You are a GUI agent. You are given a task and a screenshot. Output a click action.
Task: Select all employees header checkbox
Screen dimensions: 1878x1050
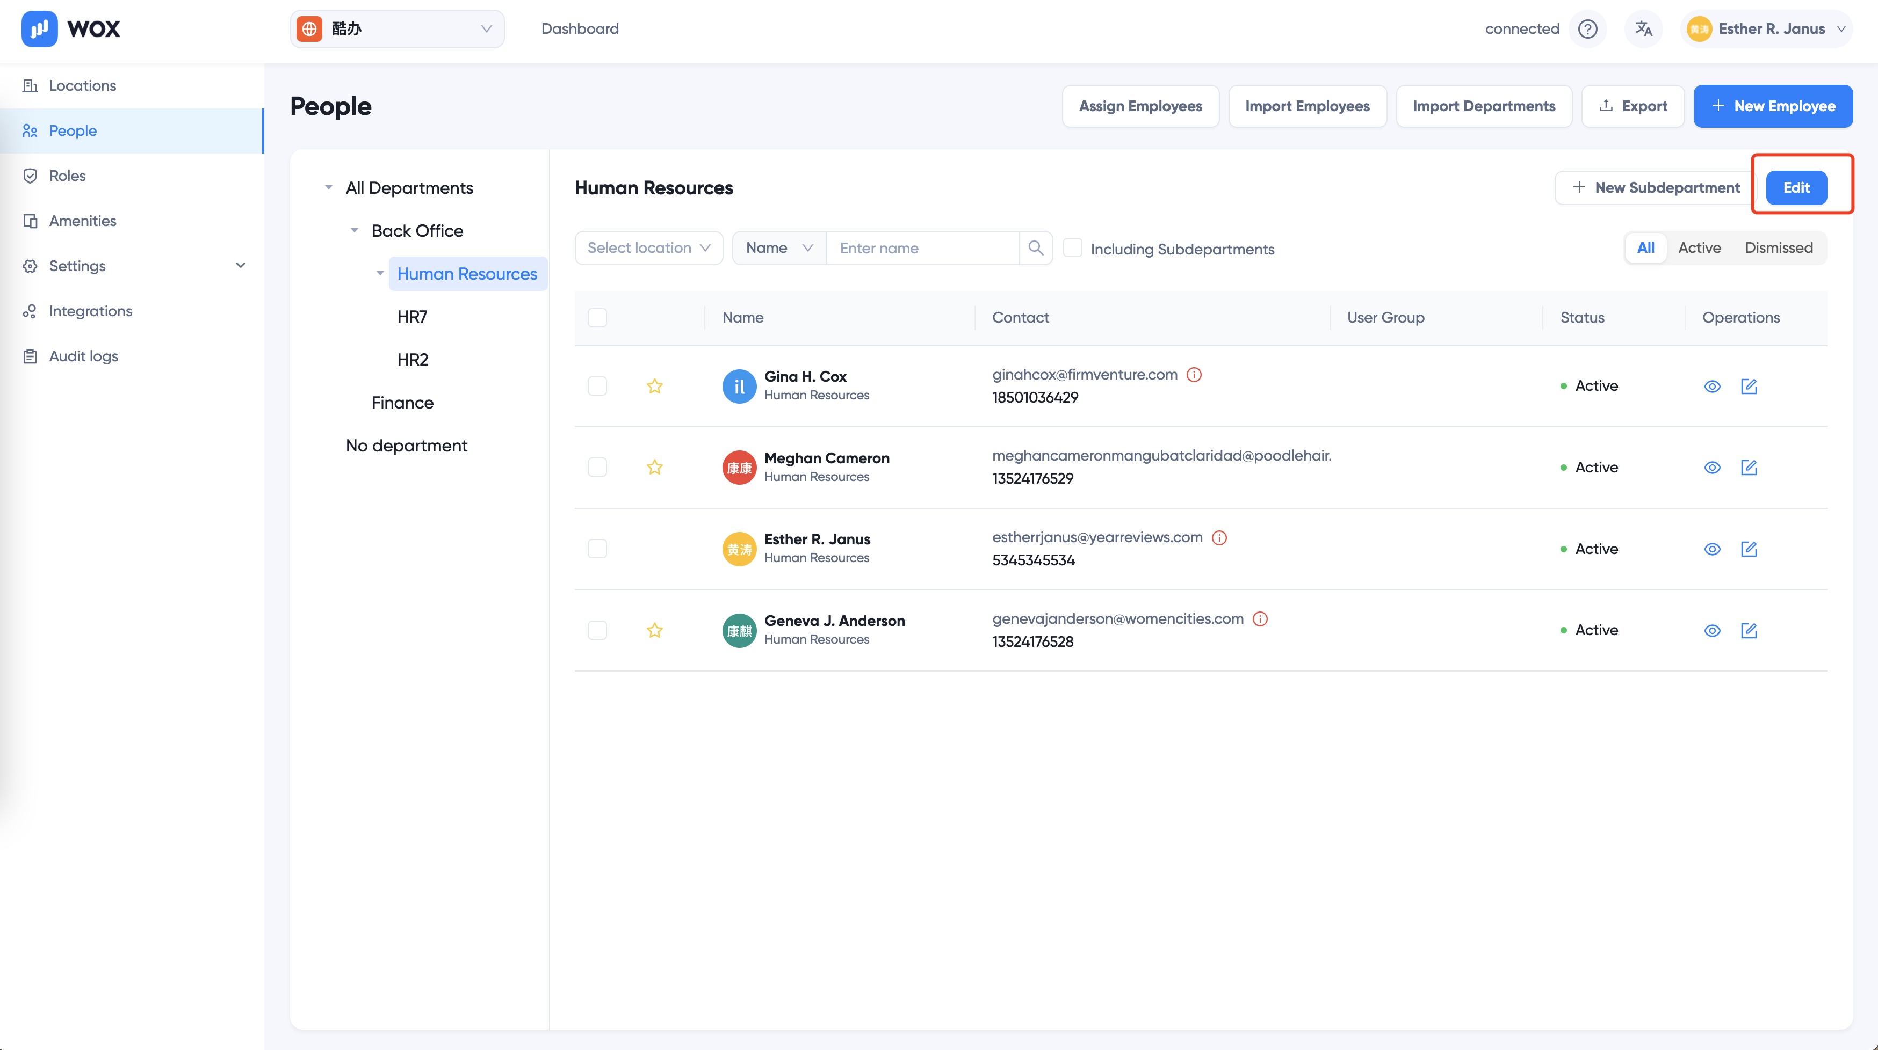pyautogui.click(x=597, y=318)
